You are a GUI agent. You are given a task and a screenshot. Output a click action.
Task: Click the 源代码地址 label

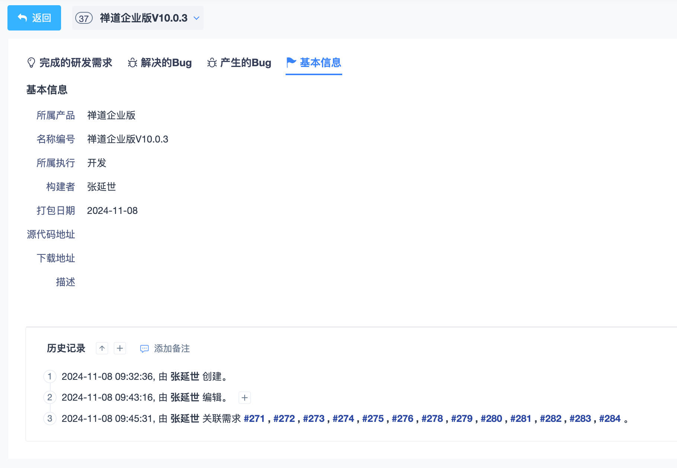pyautogui.click(x=51, y=234)
